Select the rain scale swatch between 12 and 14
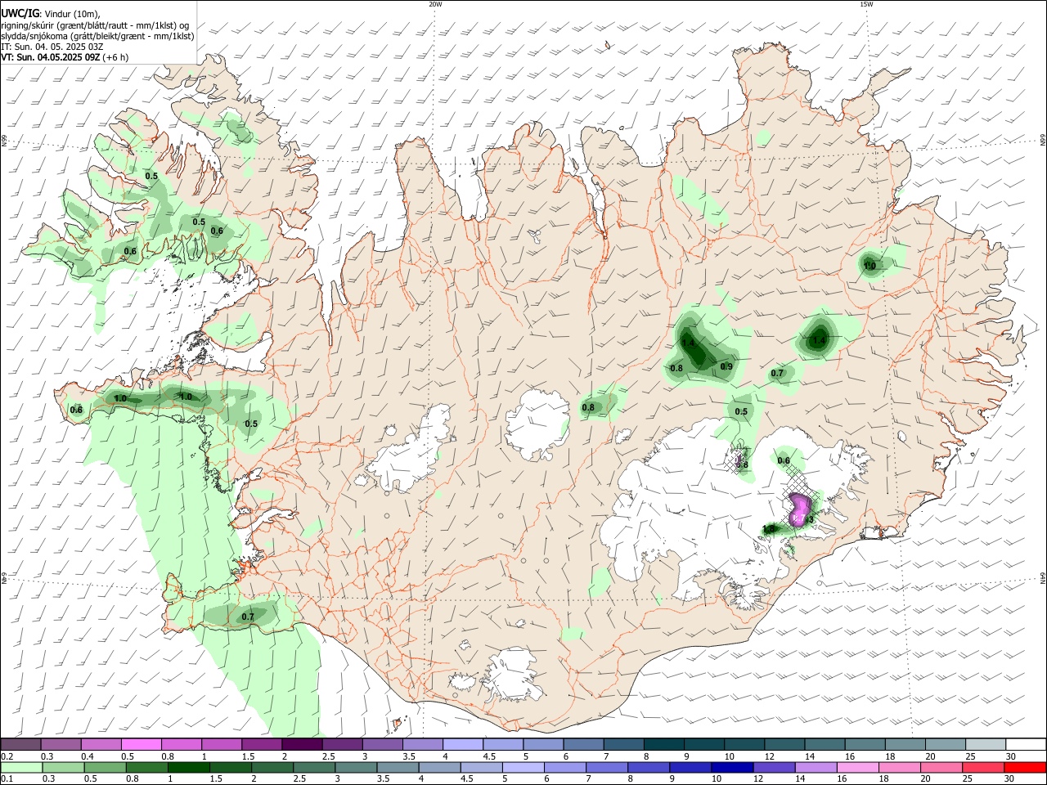 tap(774, 768)
